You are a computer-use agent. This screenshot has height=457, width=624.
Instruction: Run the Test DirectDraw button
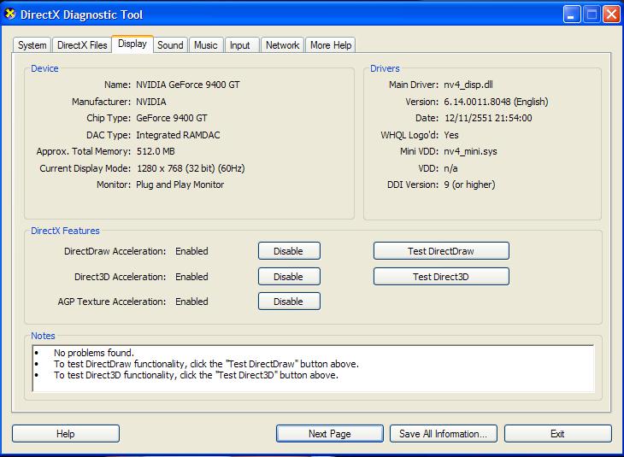click(x=440, y=251)
